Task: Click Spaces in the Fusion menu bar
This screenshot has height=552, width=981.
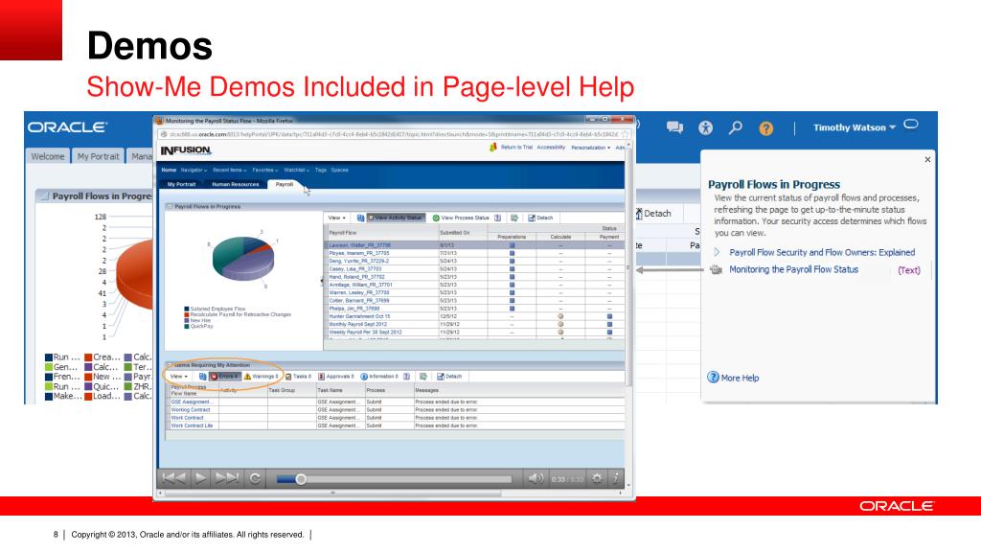Action: click(340, 171)
